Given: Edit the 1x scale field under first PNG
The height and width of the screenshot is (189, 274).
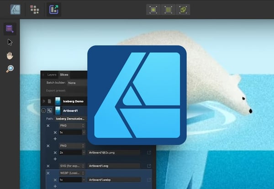Looking at the screenshot, I should 70,133.
